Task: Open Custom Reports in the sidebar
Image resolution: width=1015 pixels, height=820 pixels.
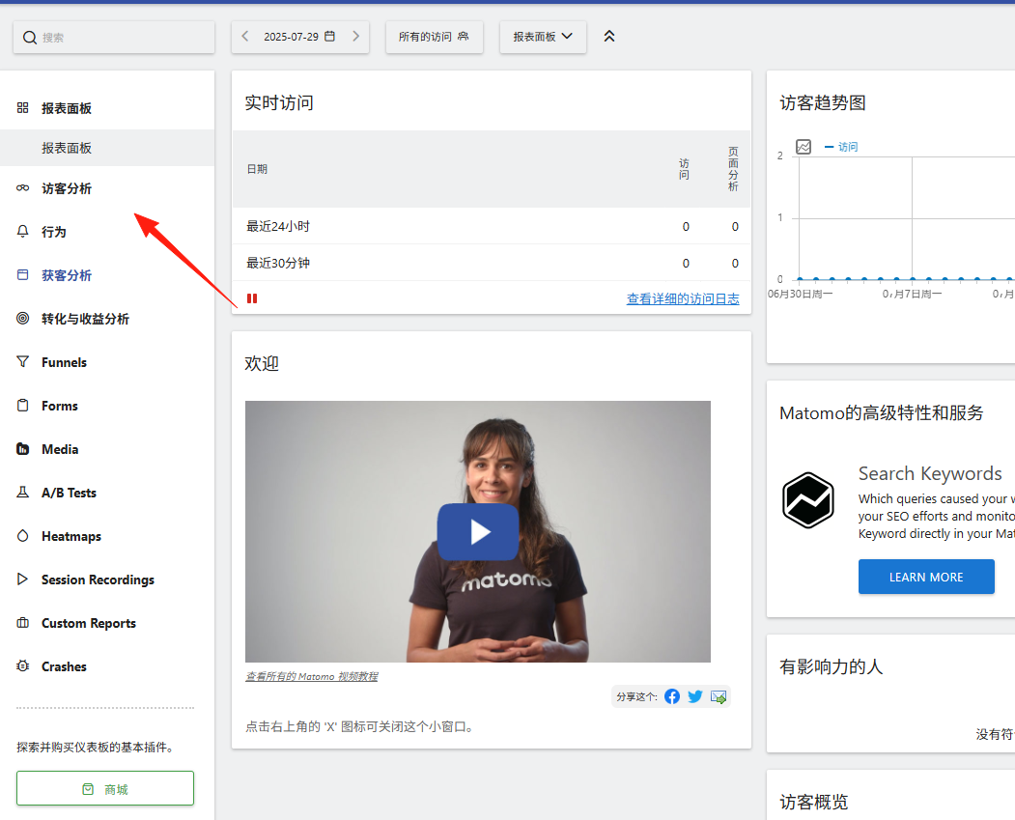Action: tap(89, 623)
